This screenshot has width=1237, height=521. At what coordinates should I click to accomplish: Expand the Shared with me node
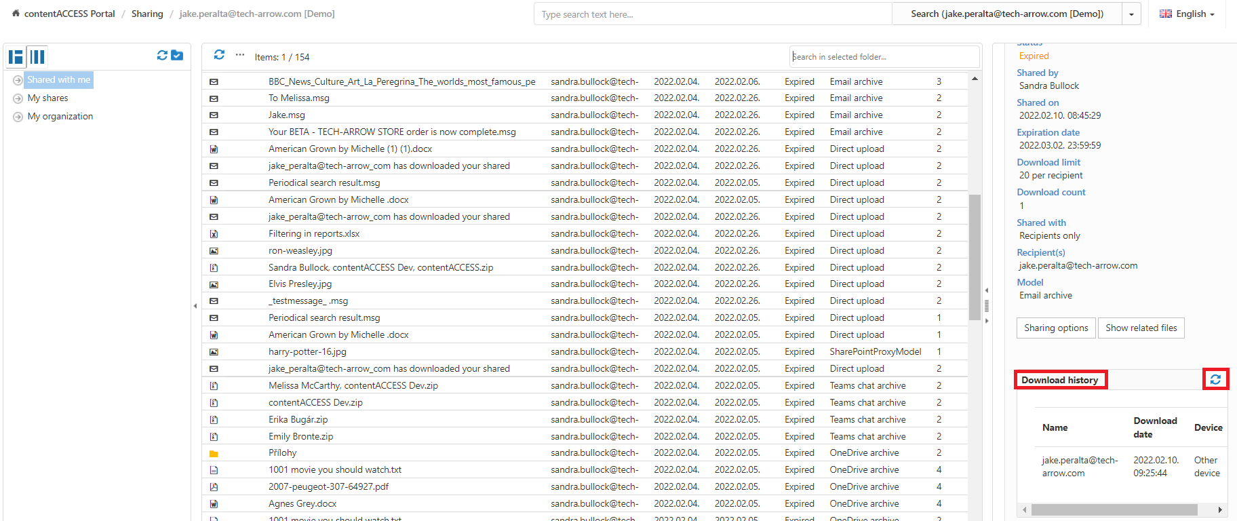[x=18, y=80]
